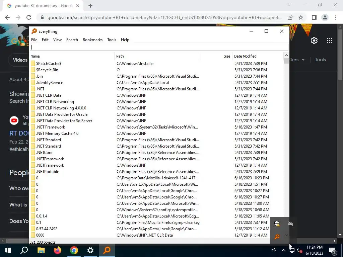
Task: Launch Firefox from the taskbar
Action: point(58,250)
